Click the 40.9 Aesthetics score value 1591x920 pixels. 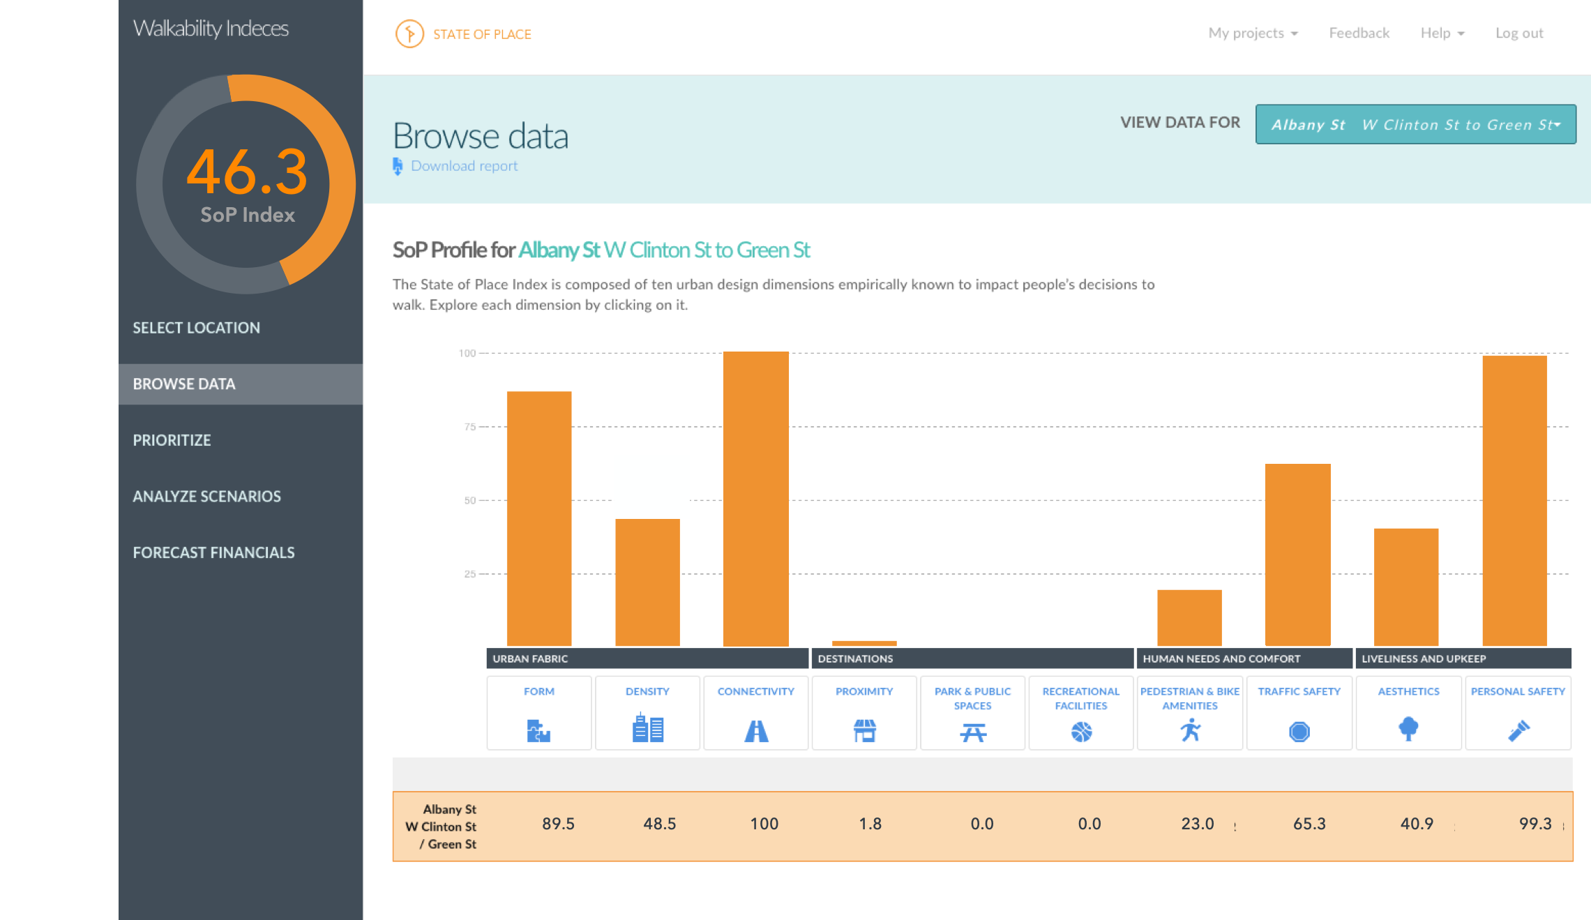point(1417,824)
